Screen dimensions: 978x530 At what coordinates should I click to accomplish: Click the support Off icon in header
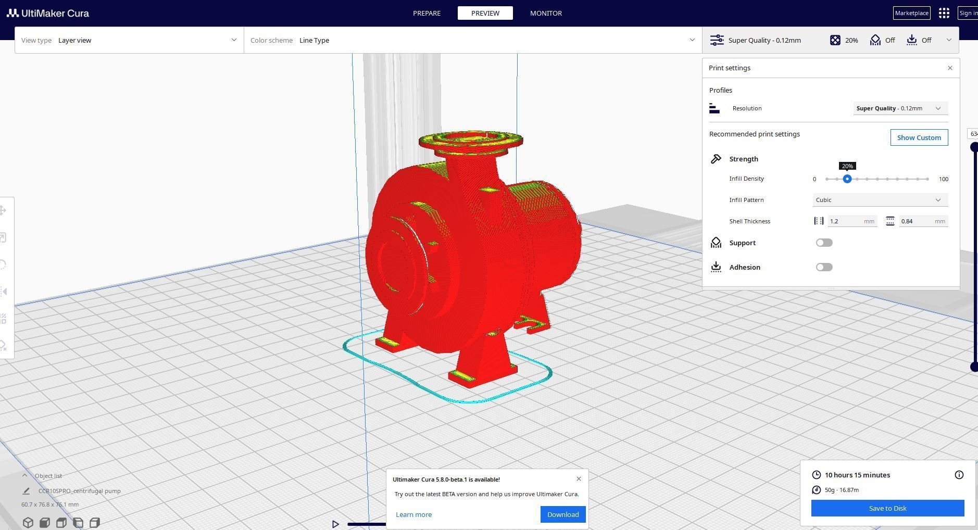click(x=875, y=40)
